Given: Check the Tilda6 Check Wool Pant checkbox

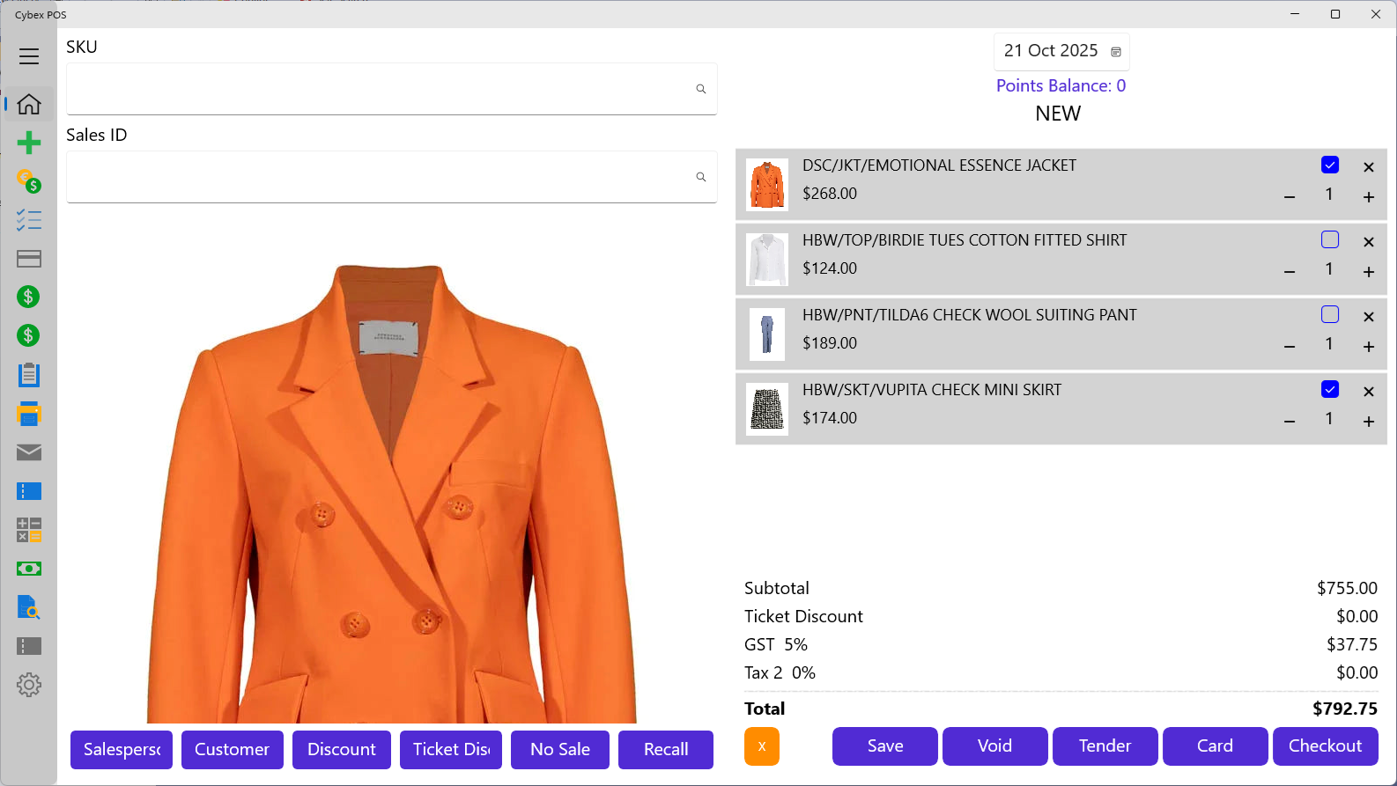Looking at the screenshot, I should coord(1330,314).
